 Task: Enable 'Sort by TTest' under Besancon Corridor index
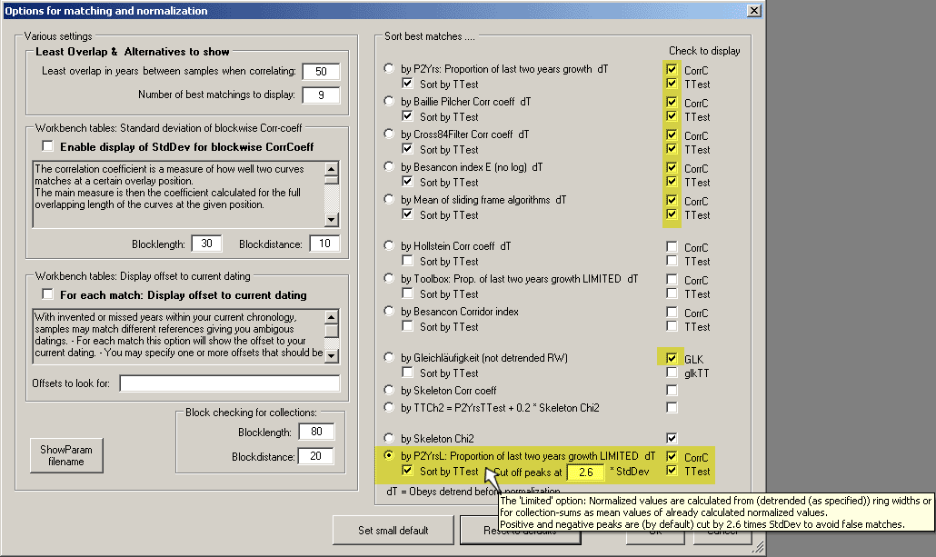coord(408,326)
